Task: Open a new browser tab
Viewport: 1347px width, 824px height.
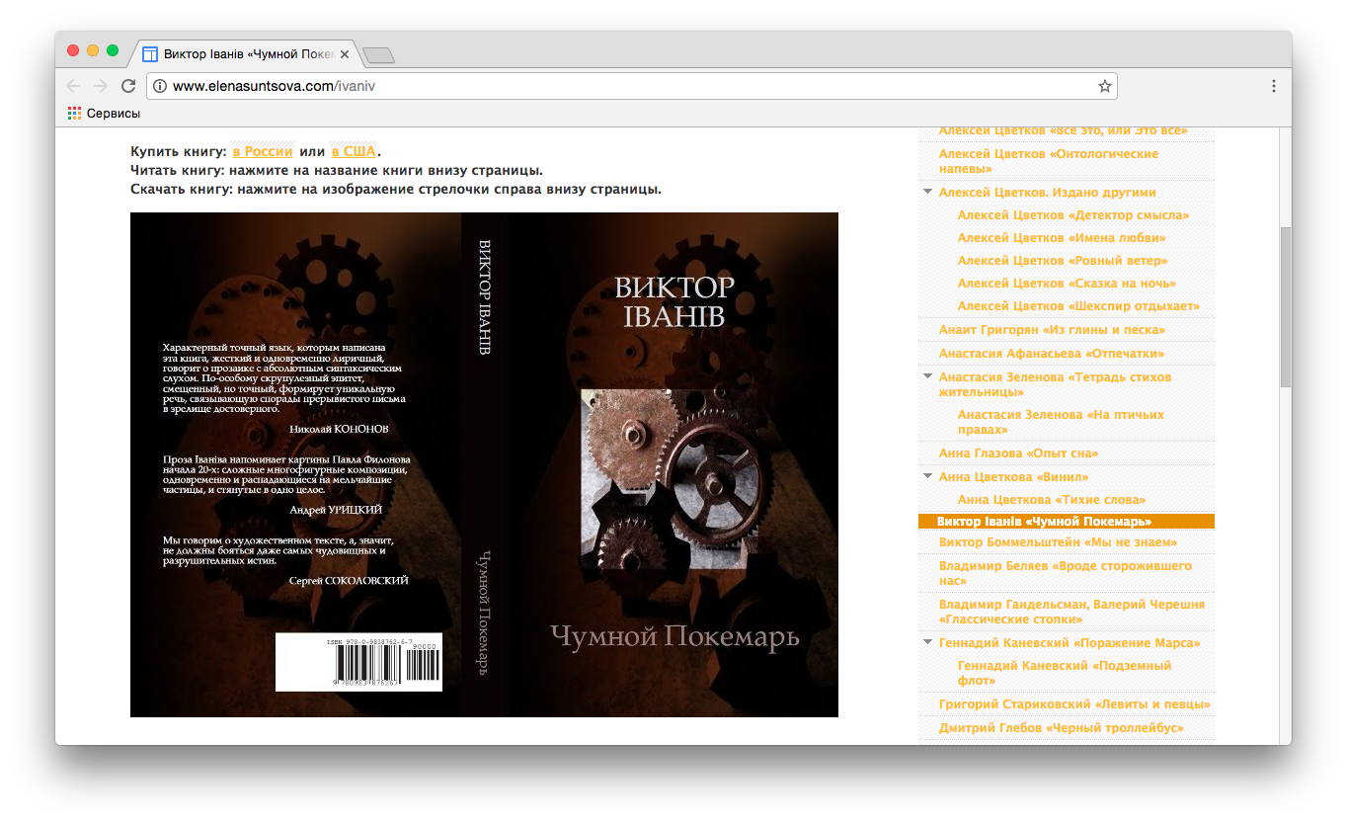Action: (x=378, y=54)
